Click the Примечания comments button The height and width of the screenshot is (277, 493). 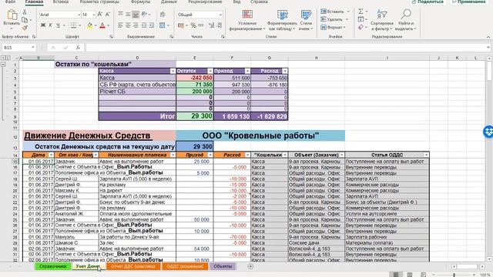(x=469, y=2)
